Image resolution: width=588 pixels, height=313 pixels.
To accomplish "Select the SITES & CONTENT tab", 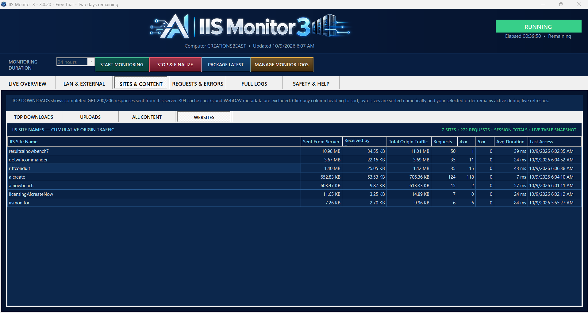I will tap(141, 84).
